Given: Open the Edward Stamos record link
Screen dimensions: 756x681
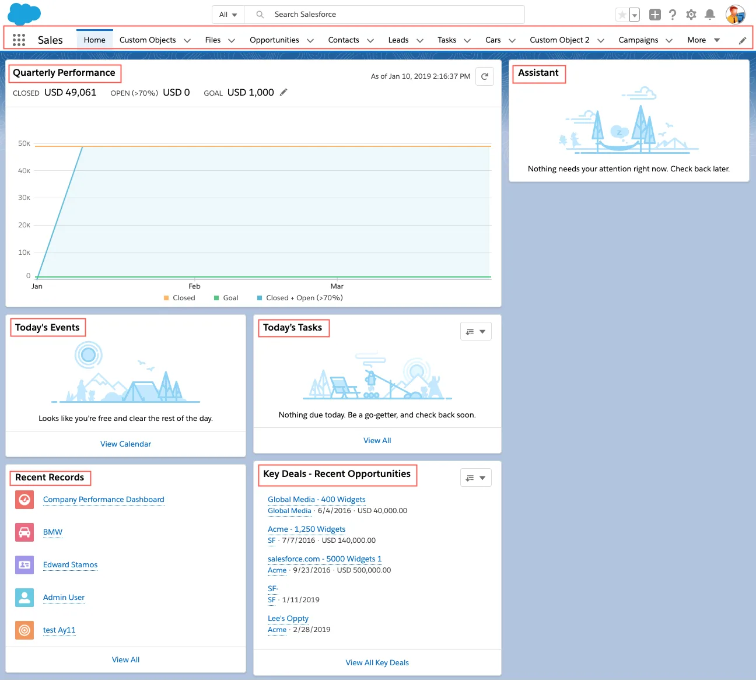Looking at the screenshot, I should tap(70, 565).
